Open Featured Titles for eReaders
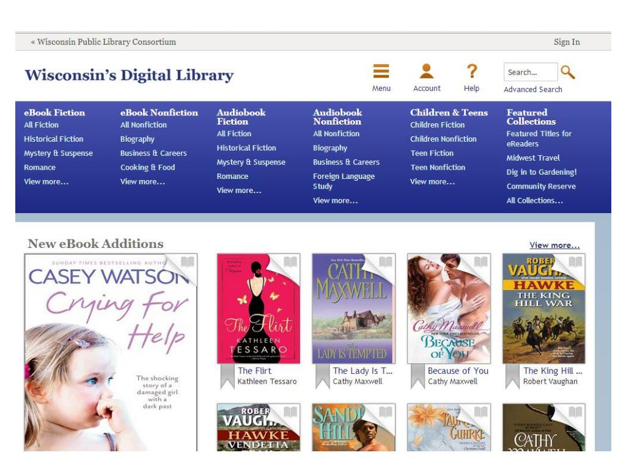This screenshot has height=469, width=626. click(x=539, y=139)
